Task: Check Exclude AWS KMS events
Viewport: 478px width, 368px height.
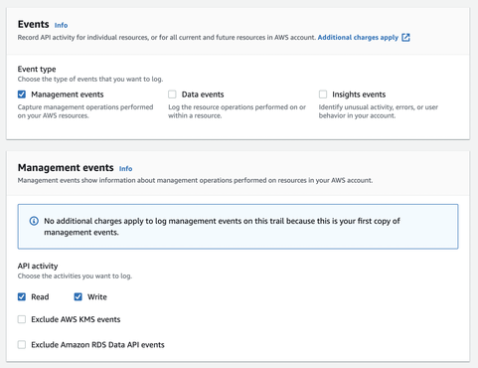Action: (22, 319)
